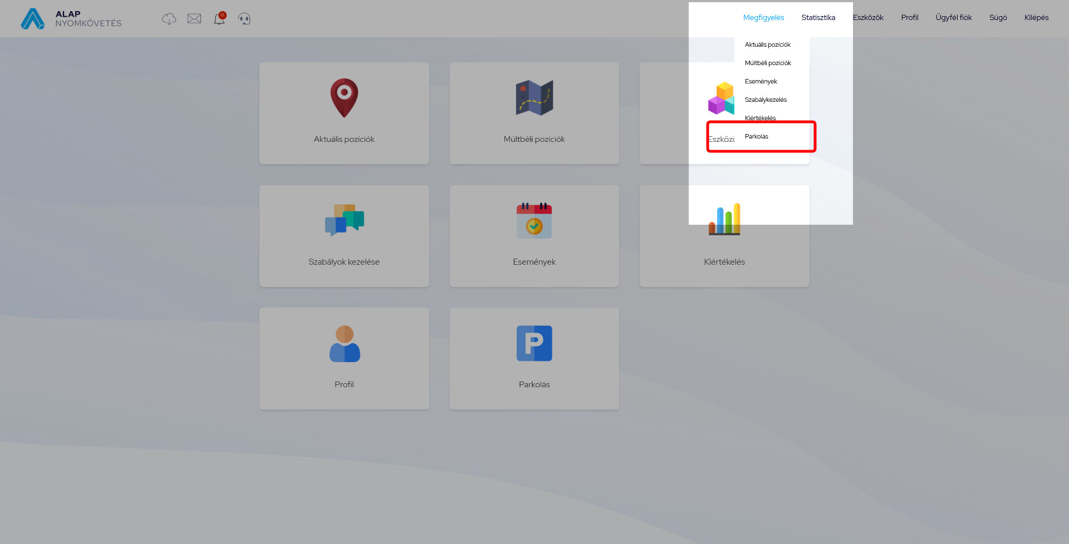Select Parkolás in the dropdown menu
The image size is (1069, 544).
point(757,137)
